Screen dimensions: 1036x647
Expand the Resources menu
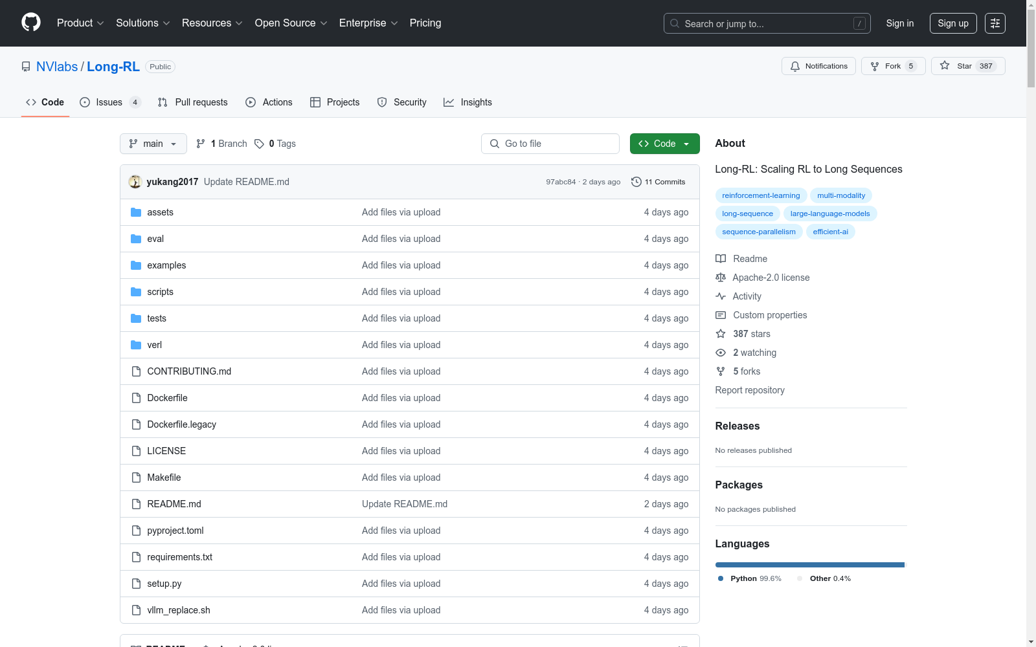(212, 23)
